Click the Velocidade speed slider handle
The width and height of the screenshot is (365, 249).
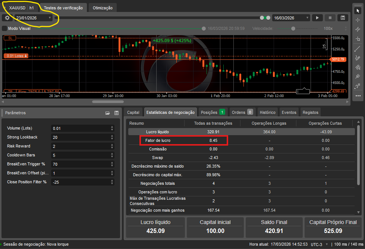(x=293, y=28)
